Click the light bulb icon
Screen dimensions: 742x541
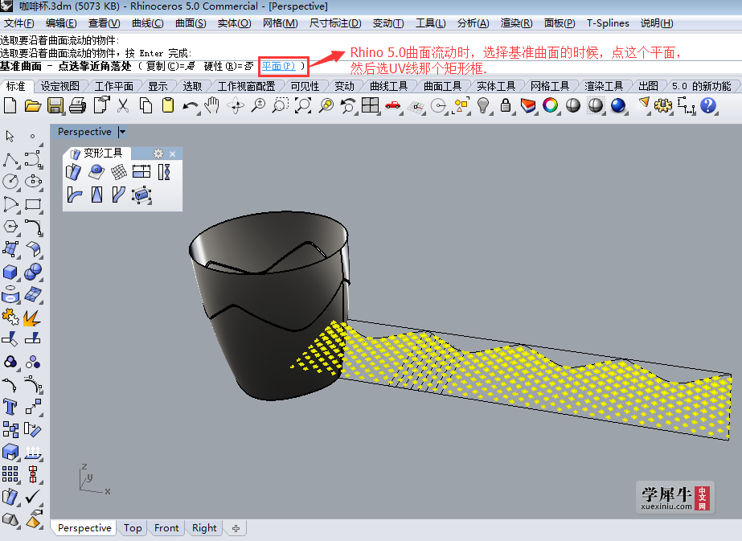click(482, 105)
